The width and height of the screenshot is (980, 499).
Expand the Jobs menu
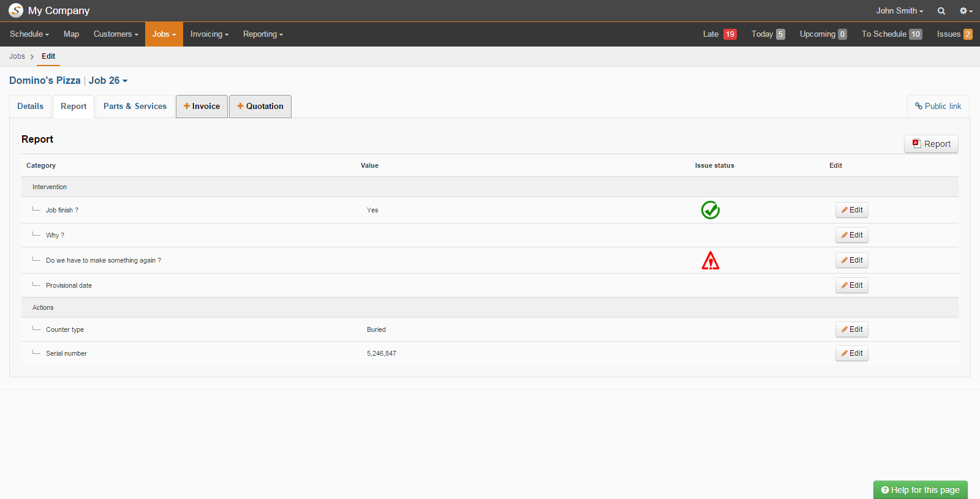[164, 34]
